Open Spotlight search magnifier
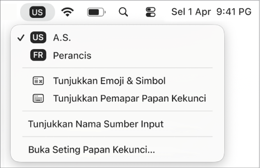 (x=123, y=12)
